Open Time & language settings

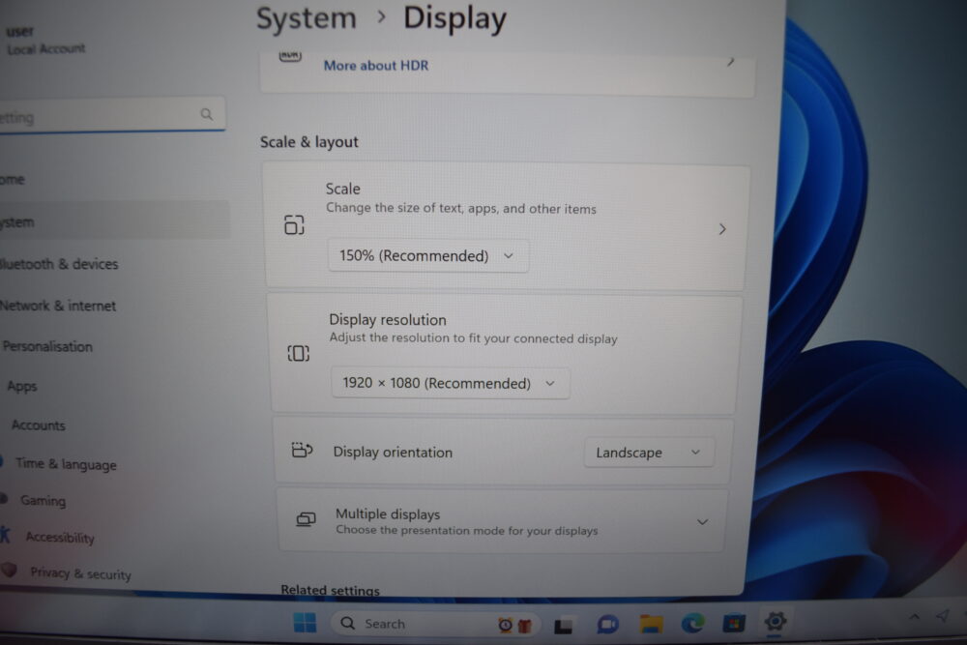(x=66, y=464)
